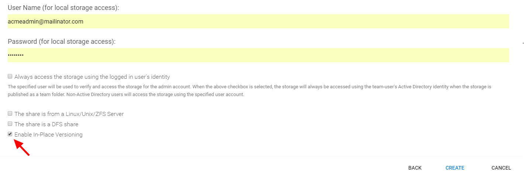This screenshot has height=177, width=524.
Task: Cancel the storage setup dialog
Action: tap(501, 168)
